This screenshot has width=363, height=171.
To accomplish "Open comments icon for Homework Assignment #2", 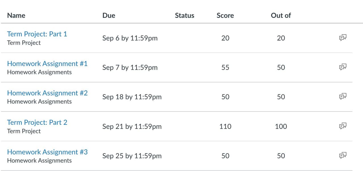I will pyautogui.click(x=343, y=97).
